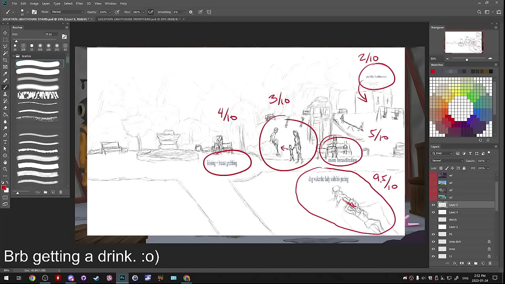Open the brush Mode dropdown
Screen dimensions: 505x284
click(67, 12)
